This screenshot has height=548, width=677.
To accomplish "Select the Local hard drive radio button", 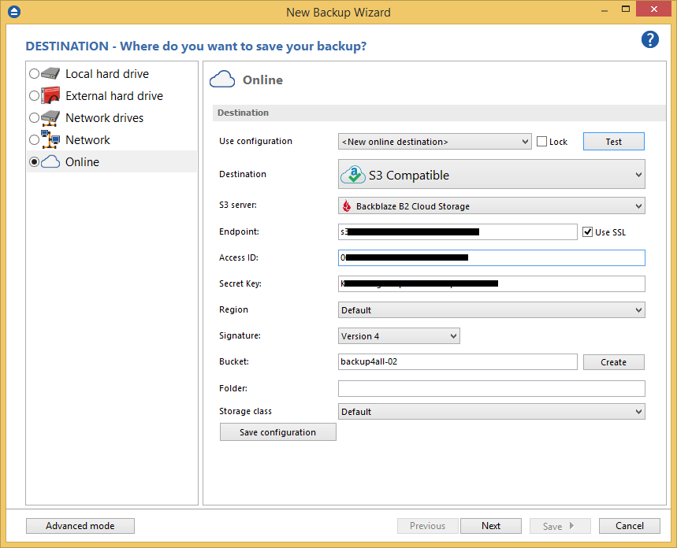I will point(34,74).
